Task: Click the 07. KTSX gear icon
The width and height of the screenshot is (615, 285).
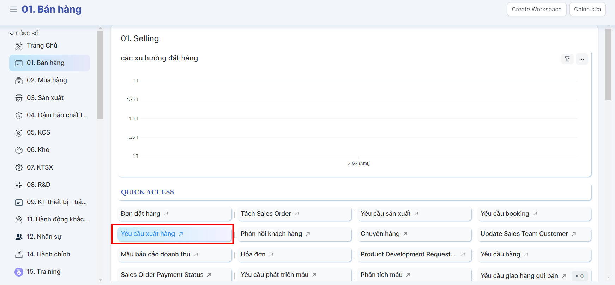Action: point(19,167)
